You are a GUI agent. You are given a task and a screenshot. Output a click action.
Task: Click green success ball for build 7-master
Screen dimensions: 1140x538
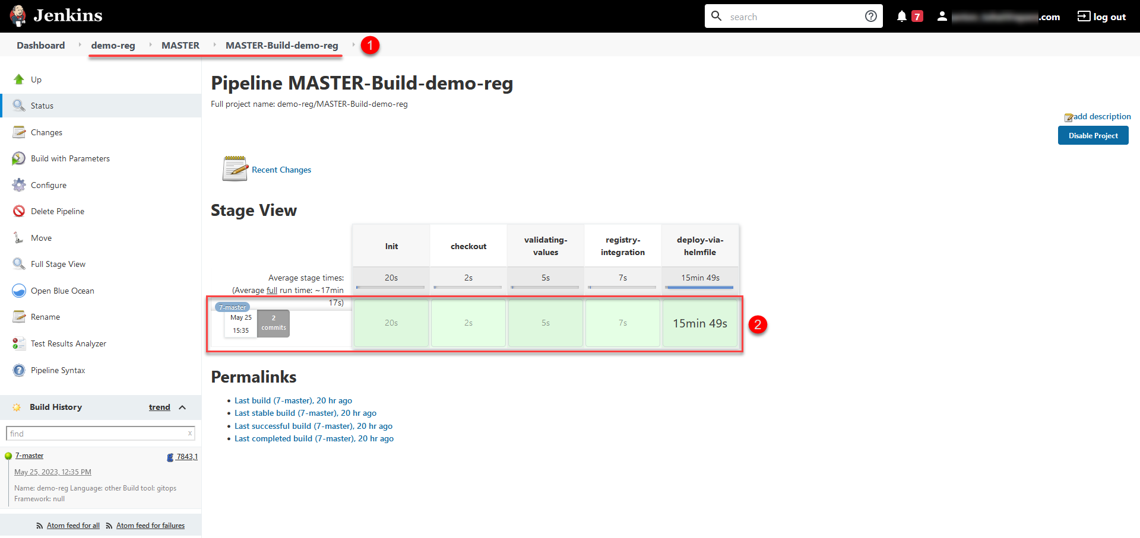8,456
